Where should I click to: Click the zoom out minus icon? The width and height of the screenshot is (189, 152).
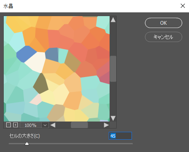coord(8,125)
